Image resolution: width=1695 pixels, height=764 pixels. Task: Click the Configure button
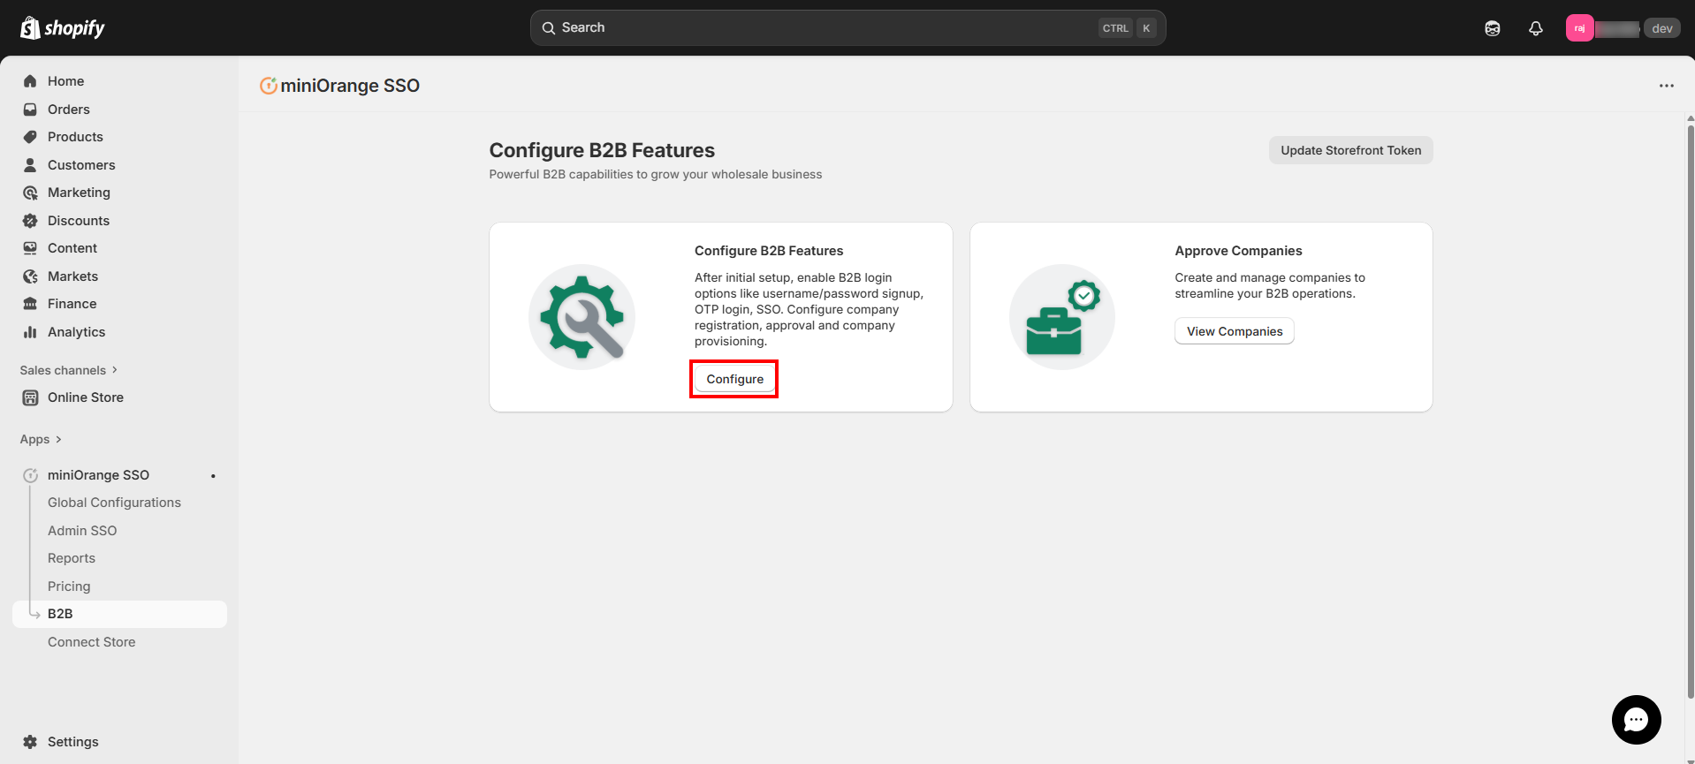click(x=734, y=379)
